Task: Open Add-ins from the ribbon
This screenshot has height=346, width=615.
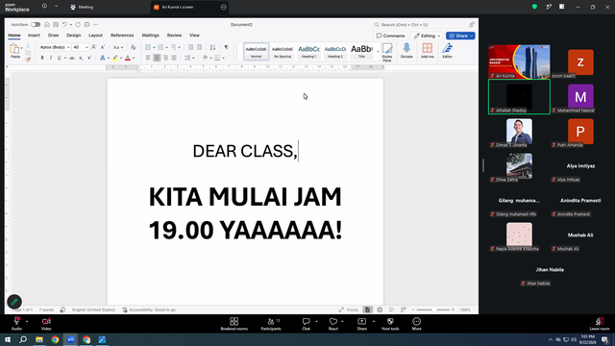Action: [427, 51]
